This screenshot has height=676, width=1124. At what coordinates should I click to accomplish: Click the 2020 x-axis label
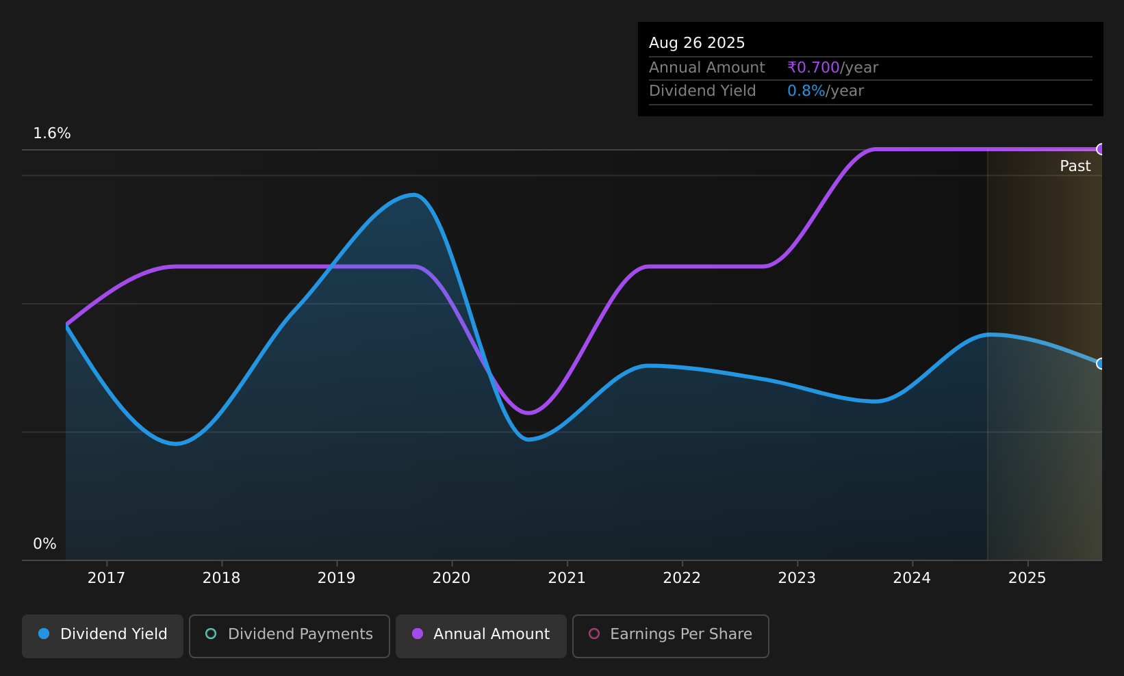point(451,578)
